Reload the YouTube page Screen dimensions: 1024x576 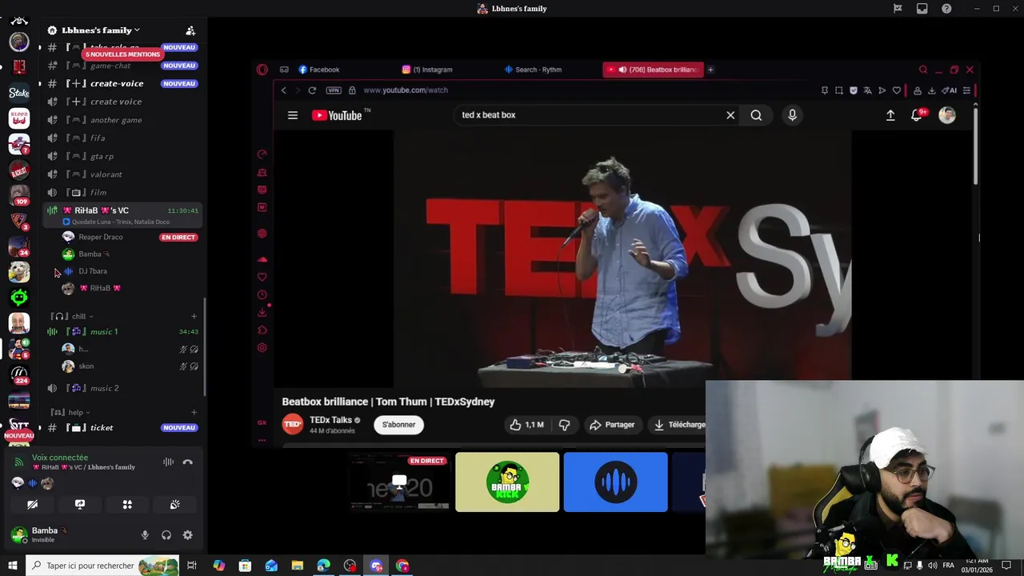[x=312, y=90]
